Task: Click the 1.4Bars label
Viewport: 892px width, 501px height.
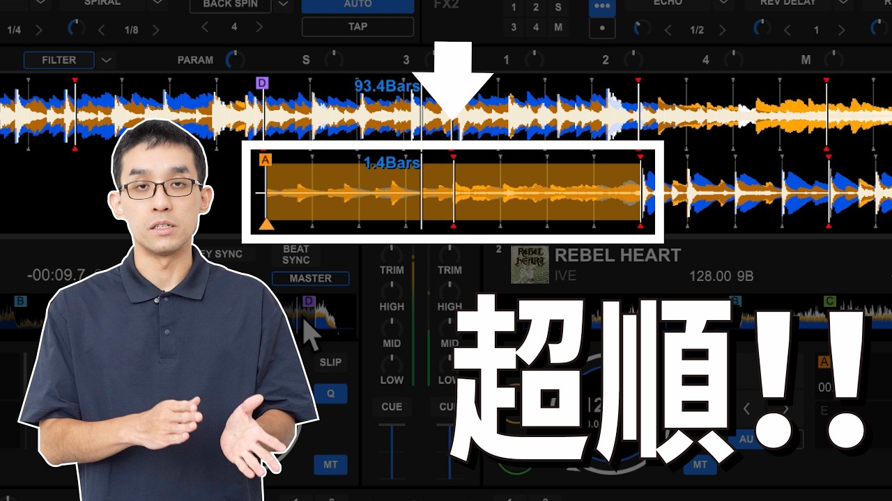Action: point(392,163)
